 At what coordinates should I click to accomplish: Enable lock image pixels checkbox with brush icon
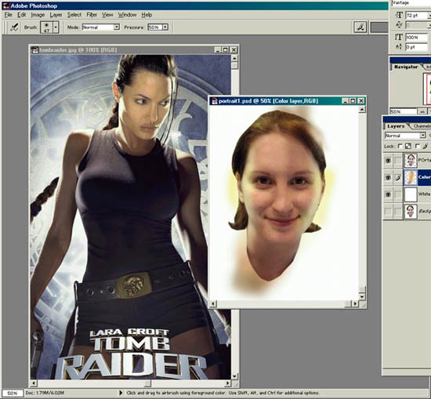click(x=418, y=146)
